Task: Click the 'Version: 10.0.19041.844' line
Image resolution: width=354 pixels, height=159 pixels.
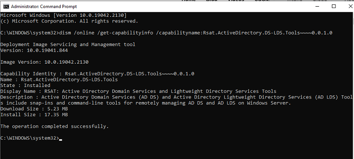Action: click(34, 50)
